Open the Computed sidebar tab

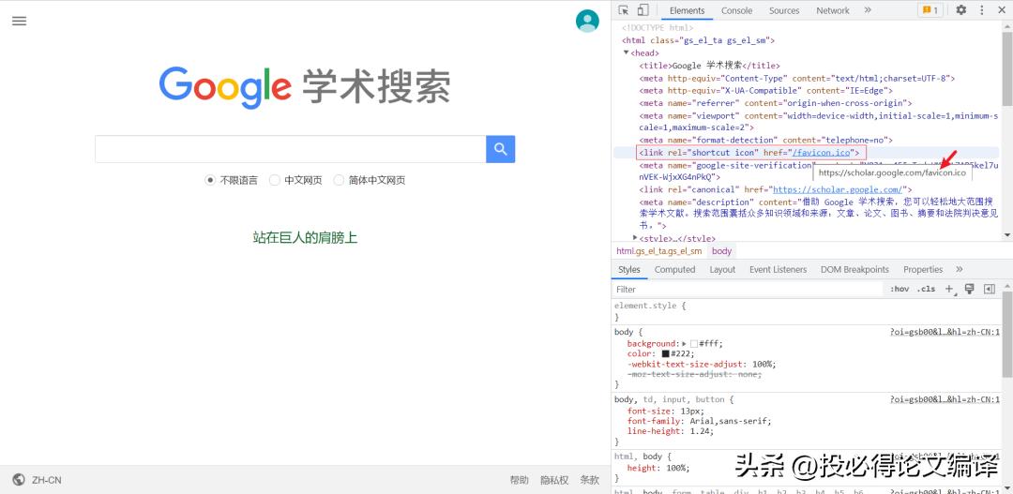[674, 269]
